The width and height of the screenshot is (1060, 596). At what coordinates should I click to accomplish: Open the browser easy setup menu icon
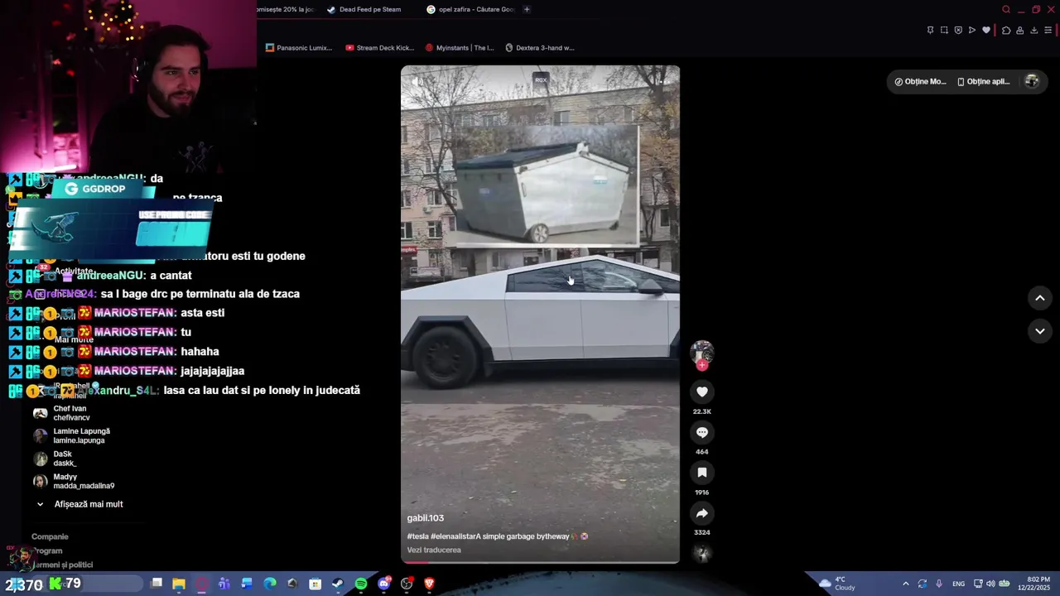click(x=1048, y=31)
